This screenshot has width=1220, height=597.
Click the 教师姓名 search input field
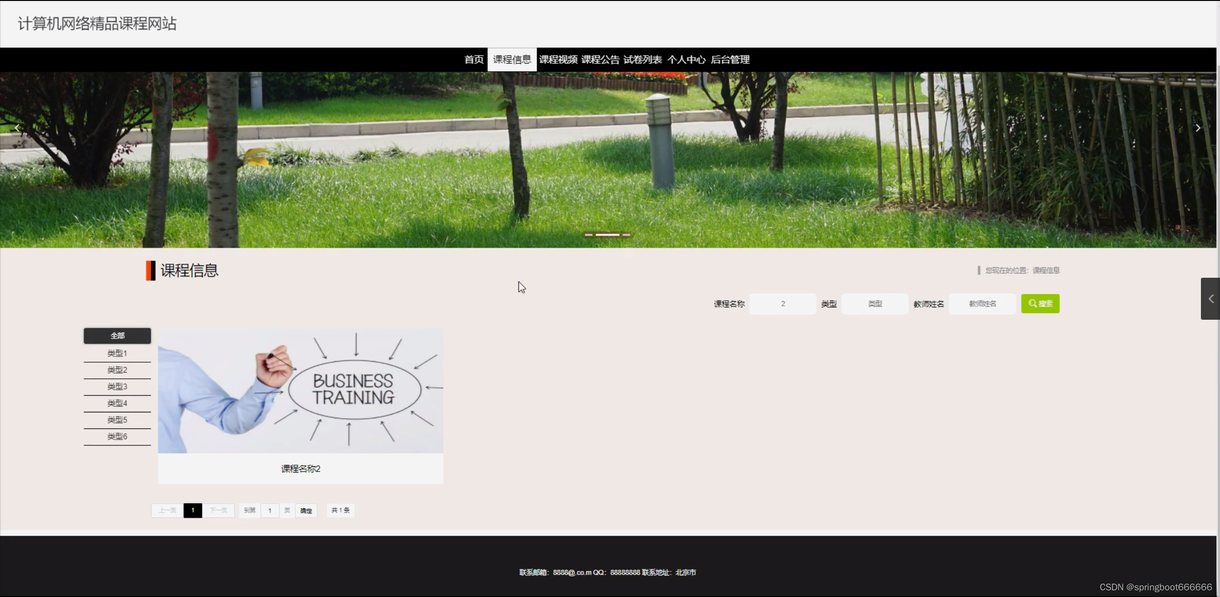[x=982, y=304]
